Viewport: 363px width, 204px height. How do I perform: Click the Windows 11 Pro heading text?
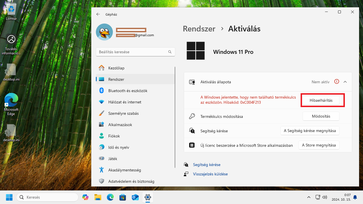[233, 52]
